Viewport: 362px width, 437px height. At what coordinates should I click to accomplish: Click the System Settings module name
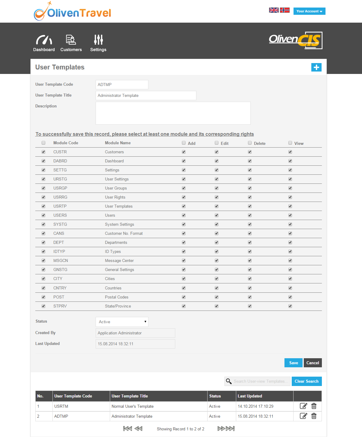pos(119,224)
